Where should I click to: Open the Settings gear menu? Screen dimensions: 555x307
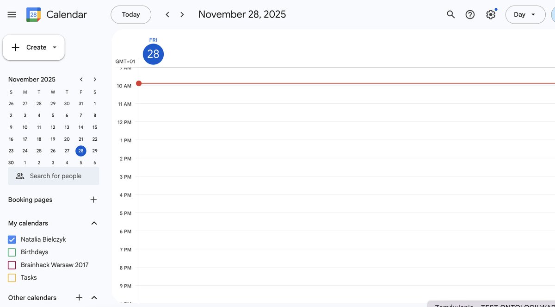491,14
